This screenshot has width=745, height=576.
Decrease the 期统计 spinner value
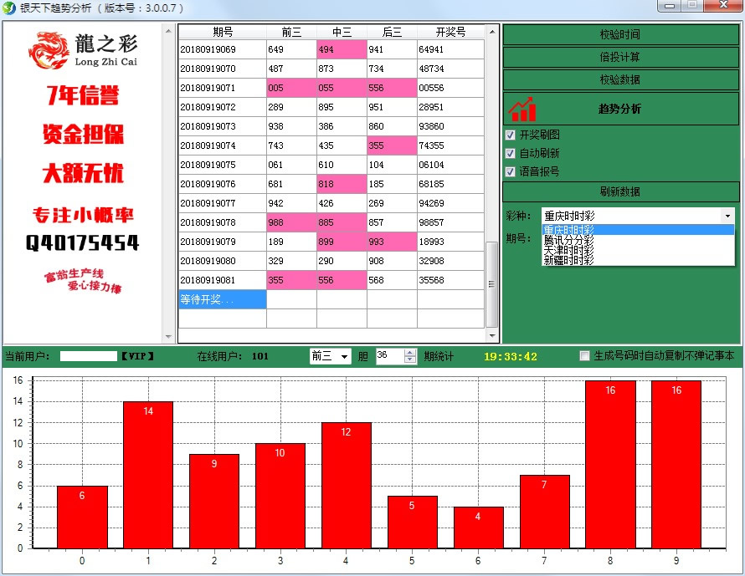[x=409, y=360]
